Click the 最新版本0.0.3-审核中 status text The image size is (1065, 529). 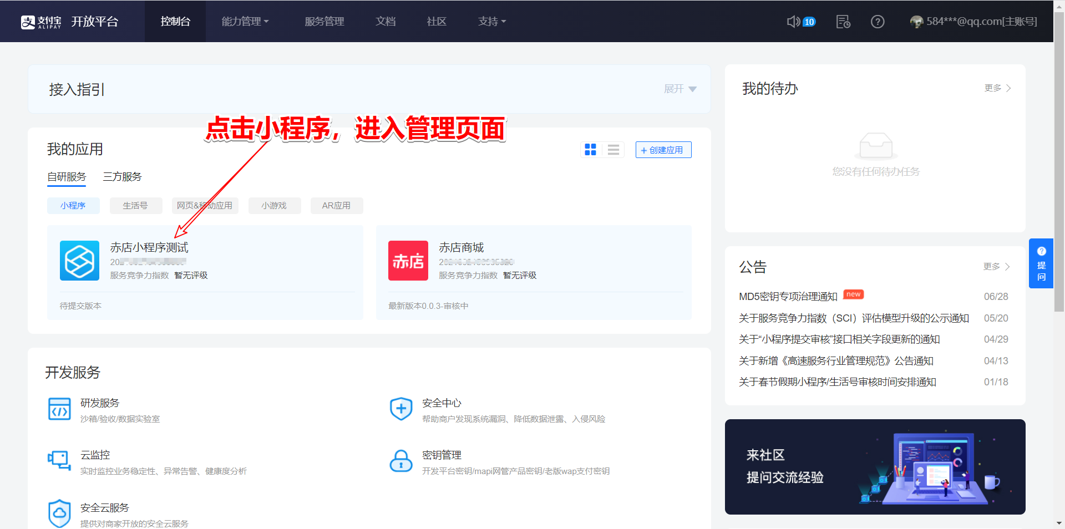point(428,306)
